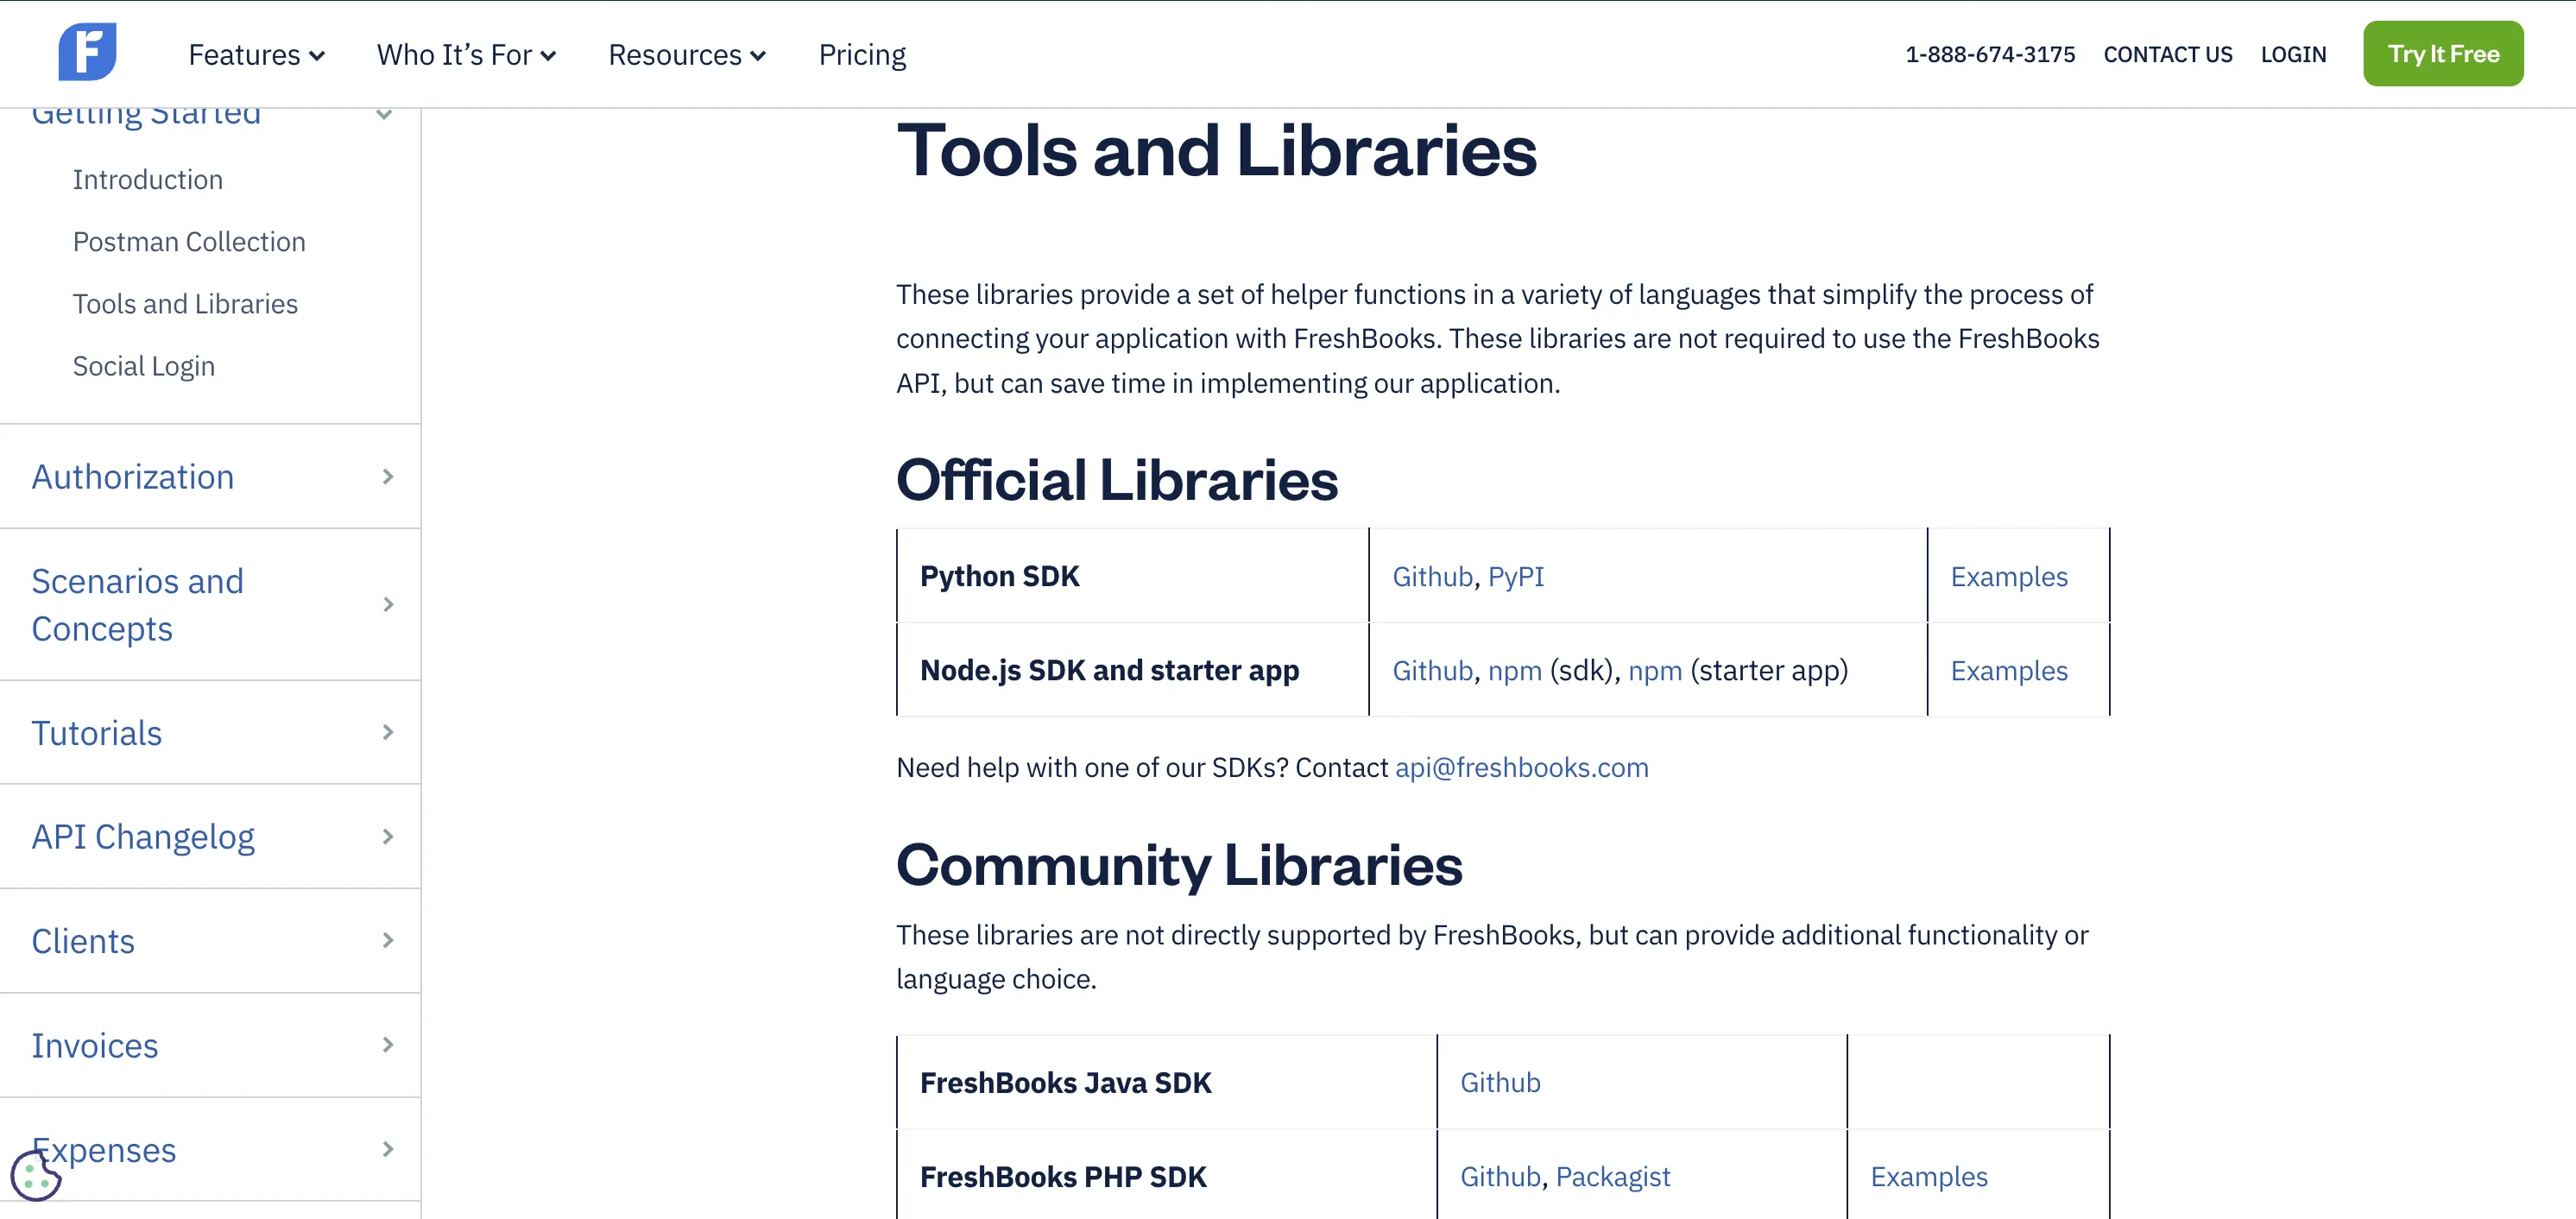Open the CONTACT US link
The width and height of the screenshot is (2576, 1219).
[2167, 55]
